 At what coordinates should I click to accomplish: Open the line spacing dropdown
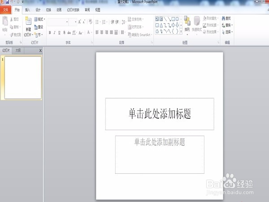click(x=124, y=22)
